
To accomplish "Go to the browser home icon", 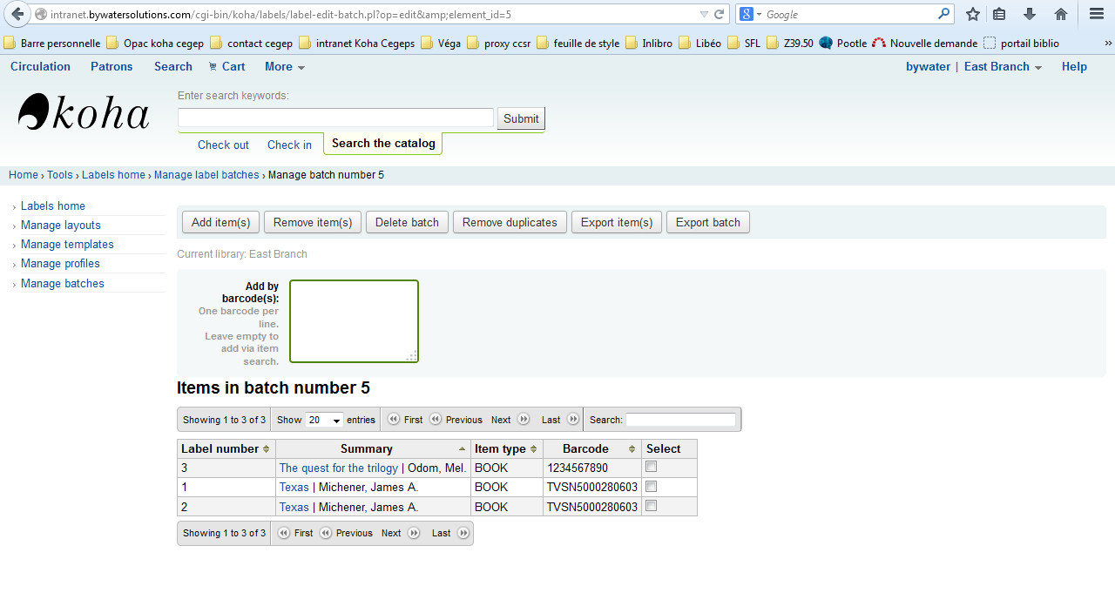I will point(1060,14).
